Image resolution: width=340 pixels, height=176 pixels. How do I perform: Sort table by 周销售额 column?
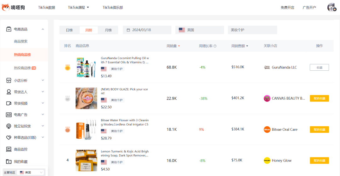click(x=239, y=46)
